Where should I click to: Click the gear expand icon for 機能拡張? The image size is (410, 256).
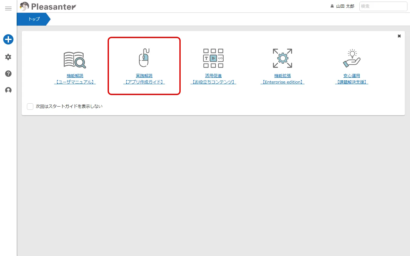pyautogui.click(x=283, y=58)
